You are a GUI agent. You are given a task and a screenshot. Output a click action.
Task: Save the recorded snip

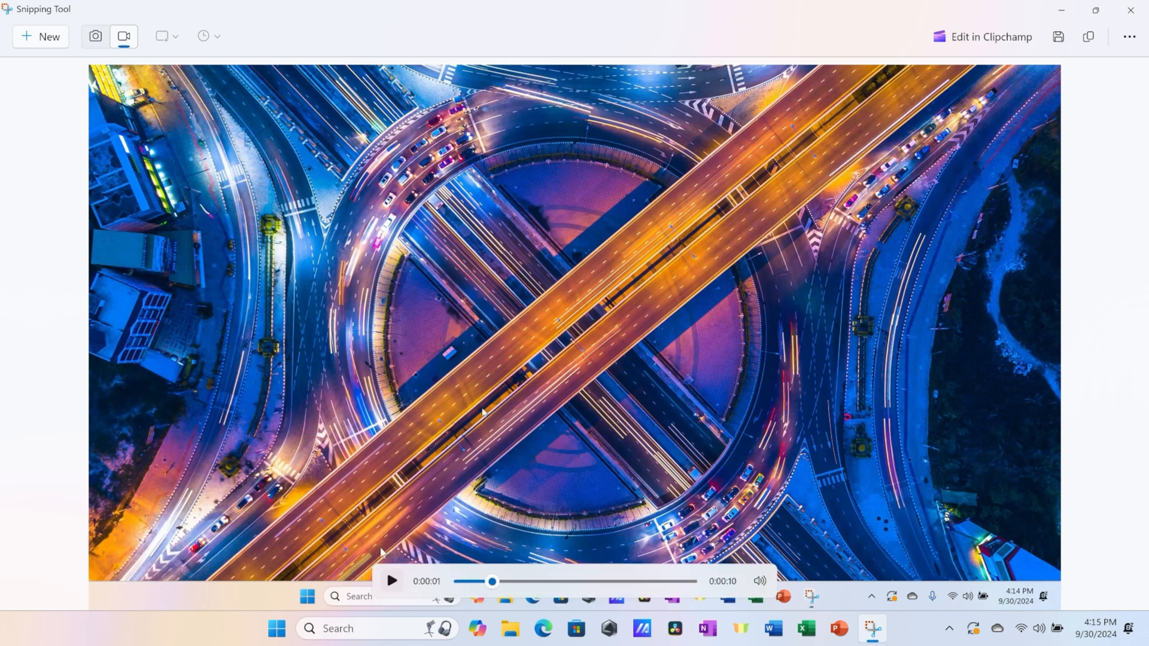click(1058, 36)
